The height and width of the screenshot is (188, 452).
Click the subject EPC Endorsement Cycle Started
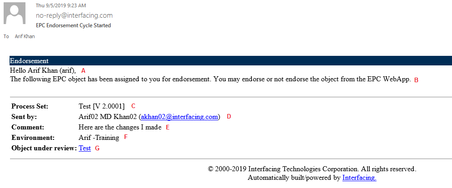[73, 25]
